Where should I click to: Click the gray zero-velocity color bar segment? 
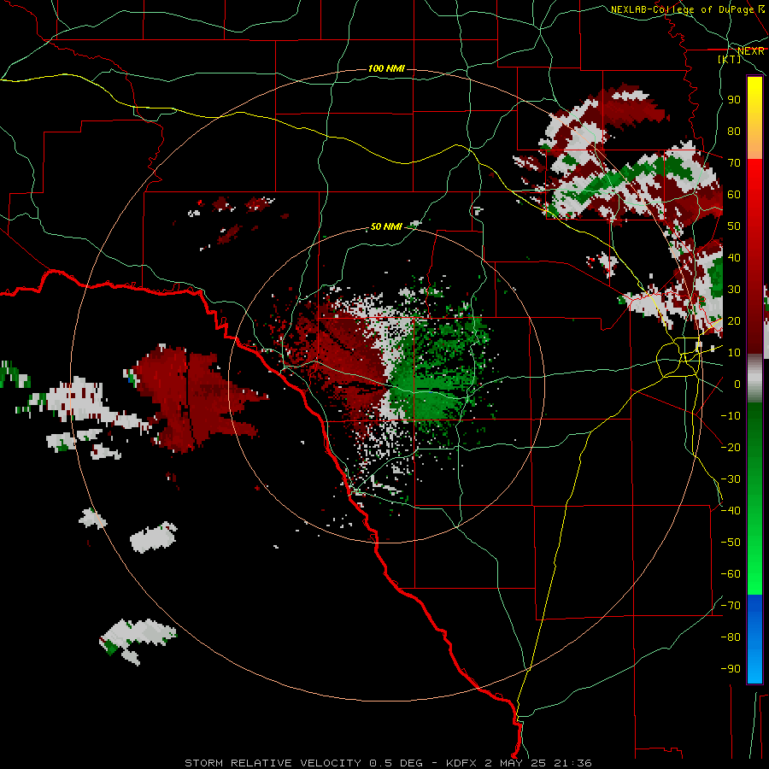pos(754,378)
